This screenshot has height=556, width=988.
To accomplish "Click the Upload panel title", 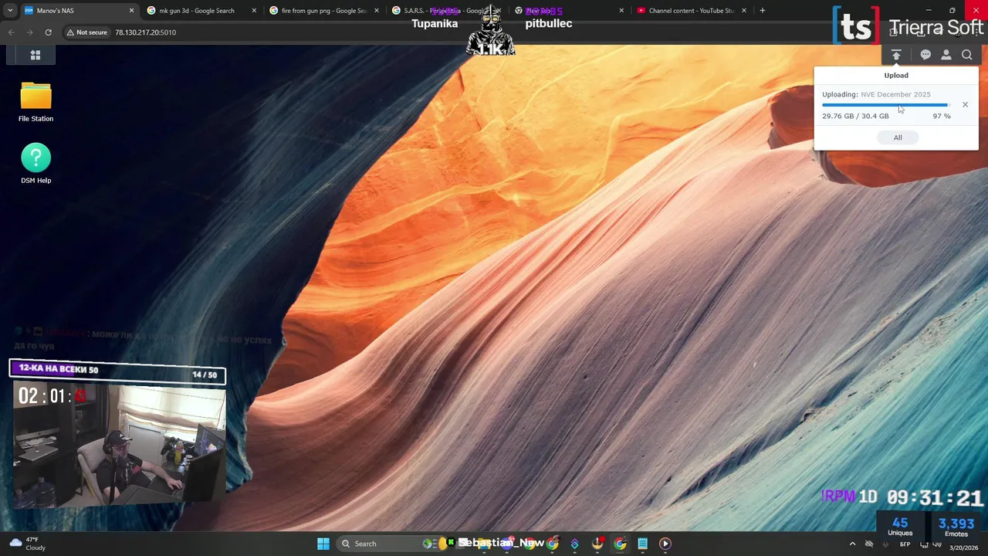I will [x=896, y=75].
